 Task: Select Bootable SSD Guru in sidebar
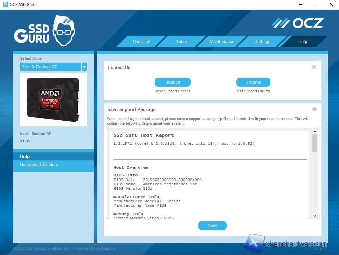click(39, 165)
